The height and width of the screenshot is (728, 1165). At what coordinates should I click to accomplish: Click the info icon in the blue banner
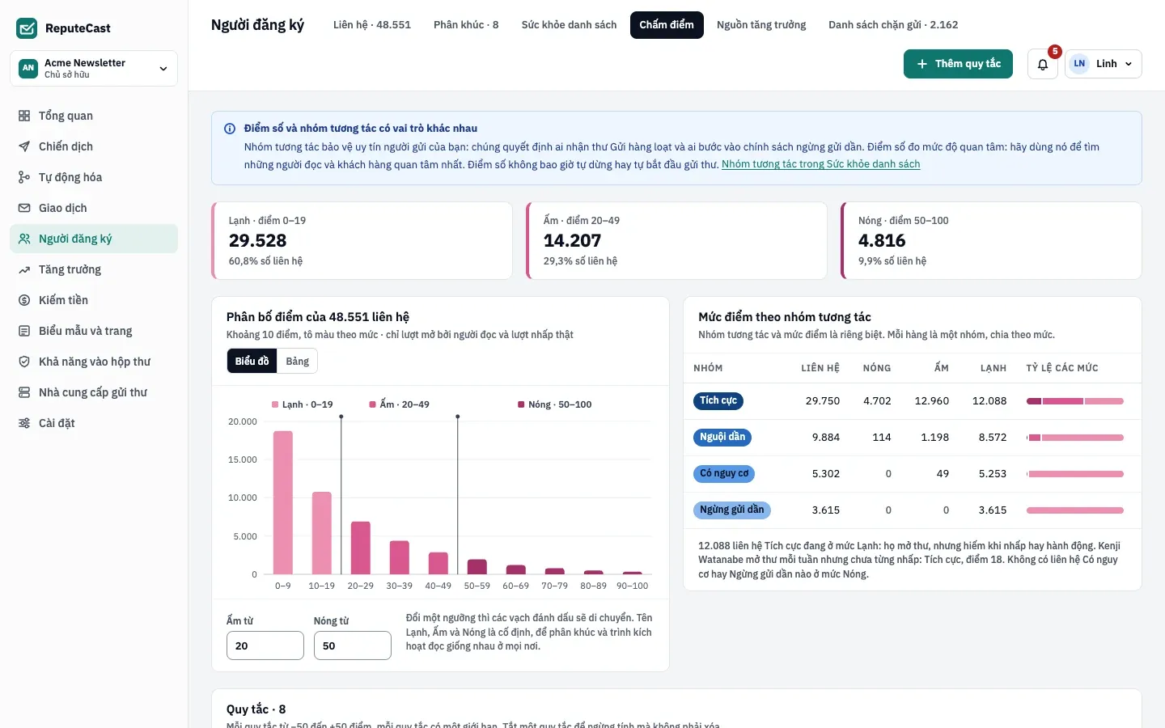tap(230, 129)
